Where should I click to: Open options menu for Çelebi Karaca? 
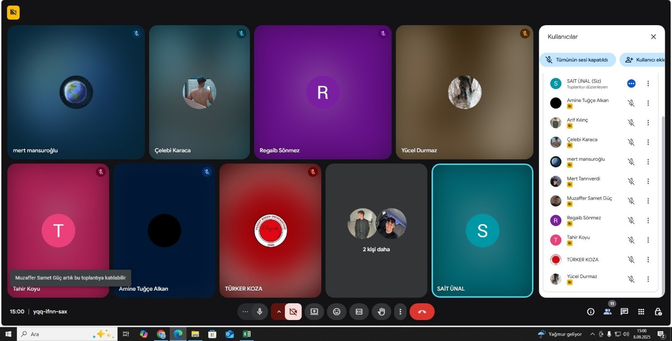tap(648, 142)
